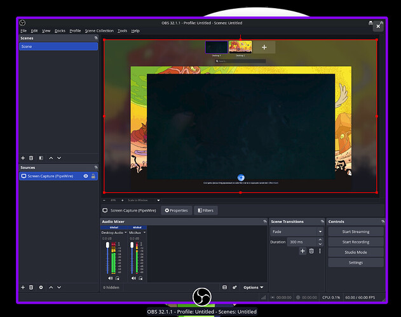Move the source up in the Sources list

coord(51,287)
